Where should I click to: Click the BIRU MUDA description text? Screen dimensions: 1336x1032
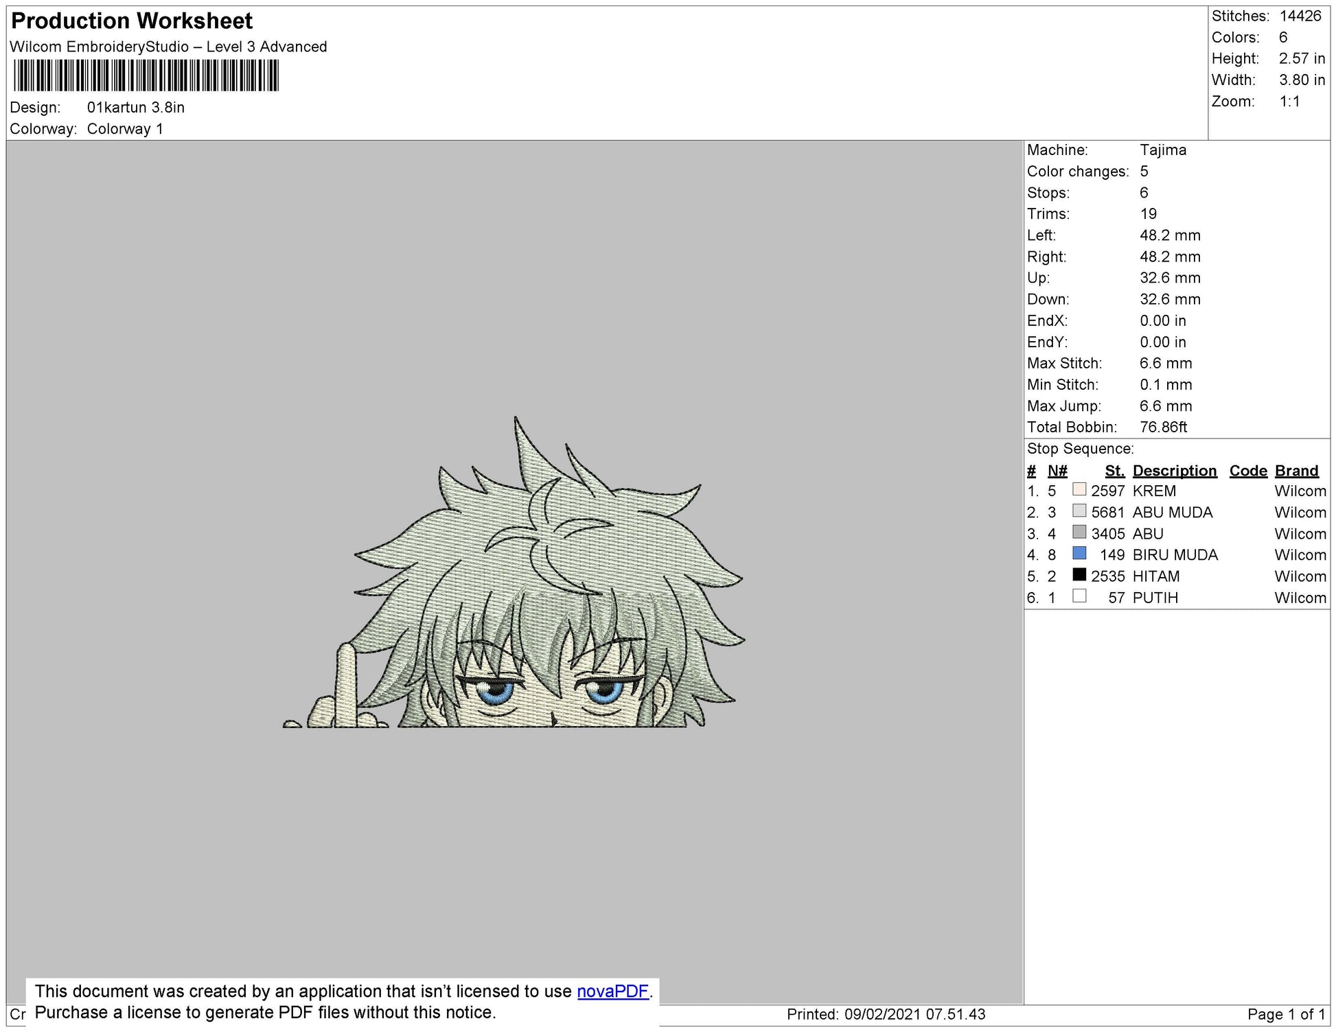(1175, 555)
